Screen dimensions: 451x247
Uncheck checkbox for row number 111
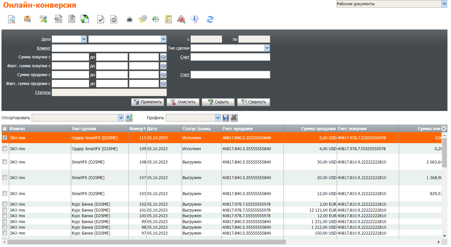[5, 138]
